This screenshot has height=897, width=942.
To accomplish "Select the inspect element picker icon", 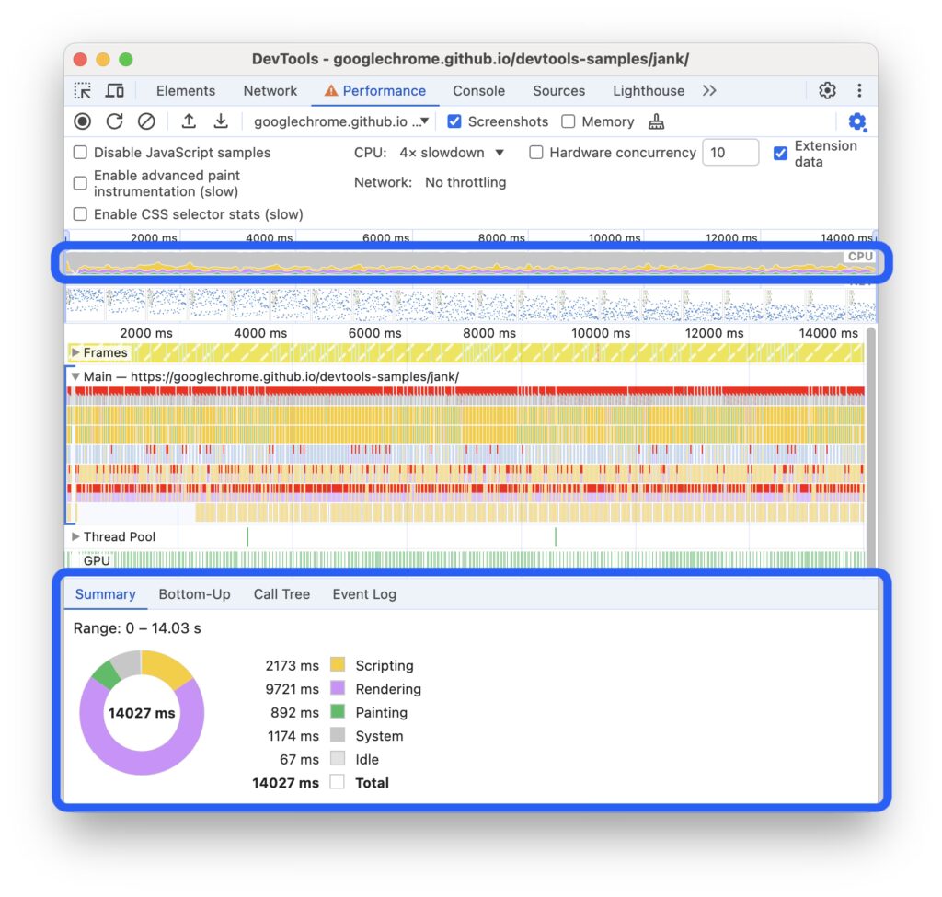I will (83, 90).
